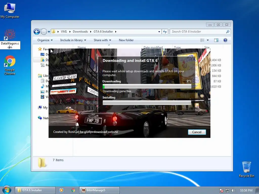Switch to InterManage5 taskbar button
Viewport: 259px width, 194px height.
point(99,190)
